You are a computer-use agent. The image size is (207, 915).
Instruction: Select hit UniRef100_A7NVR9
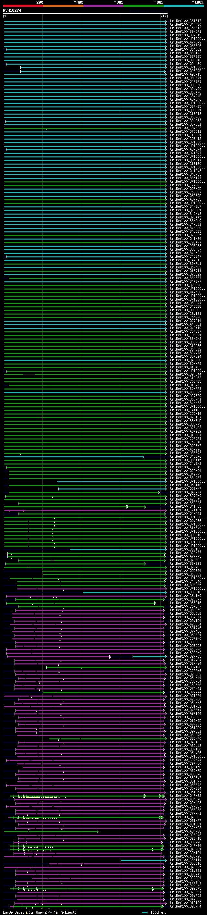pyautogui.click(x=185, y=42)
